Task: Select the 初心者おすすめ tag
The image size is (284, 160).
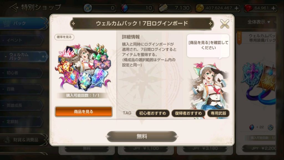Action: point(153,113)
